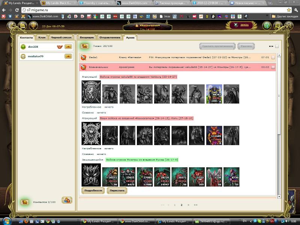The height and width of the screenshot is (225, 300).
Task: Click the volume icon in the system tray
Action: click(287, 221)
